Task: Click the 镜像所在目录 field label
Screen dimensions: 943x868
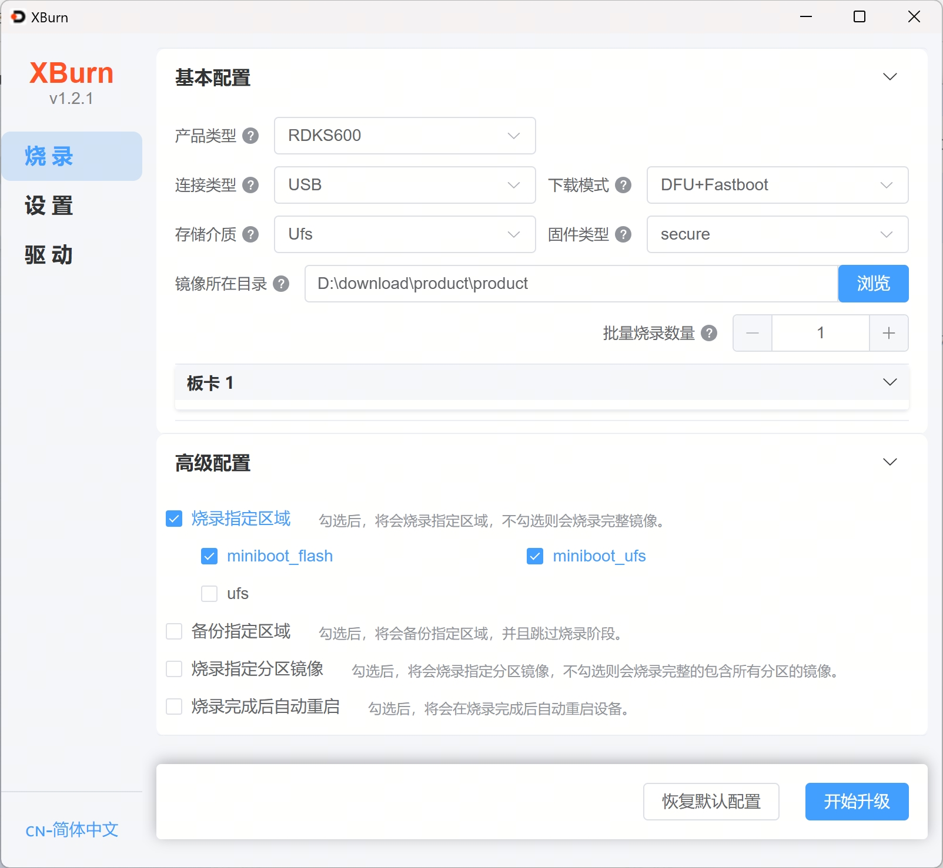Action: 221,284
